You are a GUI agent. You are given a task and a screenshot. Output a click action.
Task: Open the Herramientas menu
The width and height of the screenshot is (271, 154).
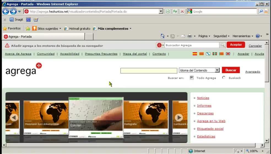click(x=243, y=36)
